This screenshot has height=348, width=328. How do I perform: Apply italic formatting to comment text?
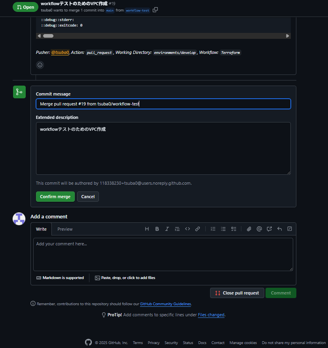167,229
